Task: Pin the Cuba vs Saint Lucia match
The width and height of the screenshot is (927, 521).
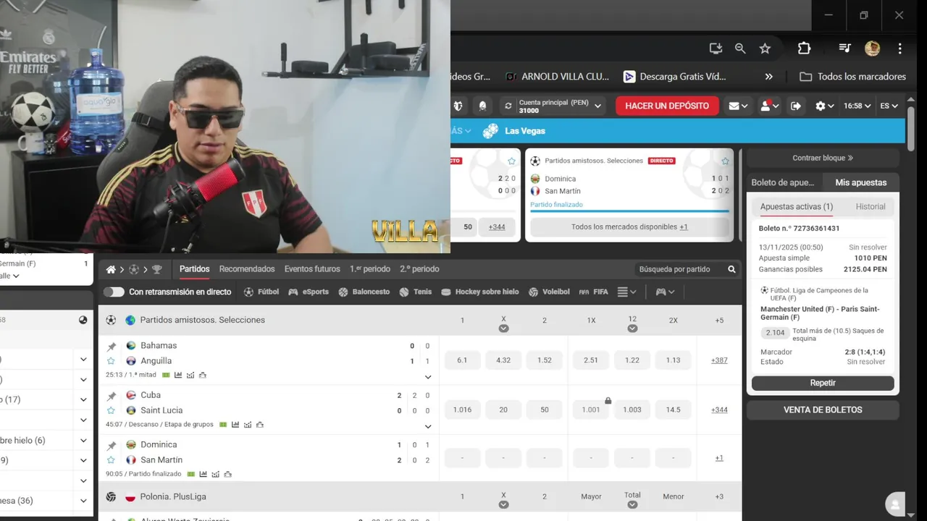Action: point(112,396)
